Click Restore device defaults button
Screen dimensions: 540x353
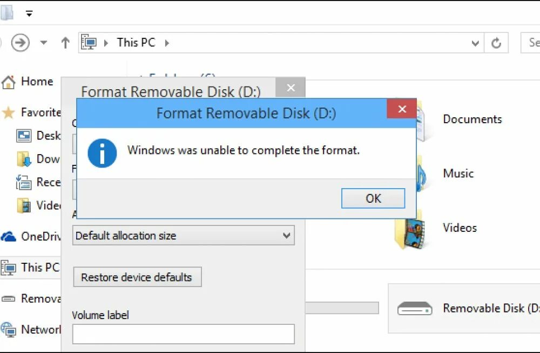coord(137,277)
